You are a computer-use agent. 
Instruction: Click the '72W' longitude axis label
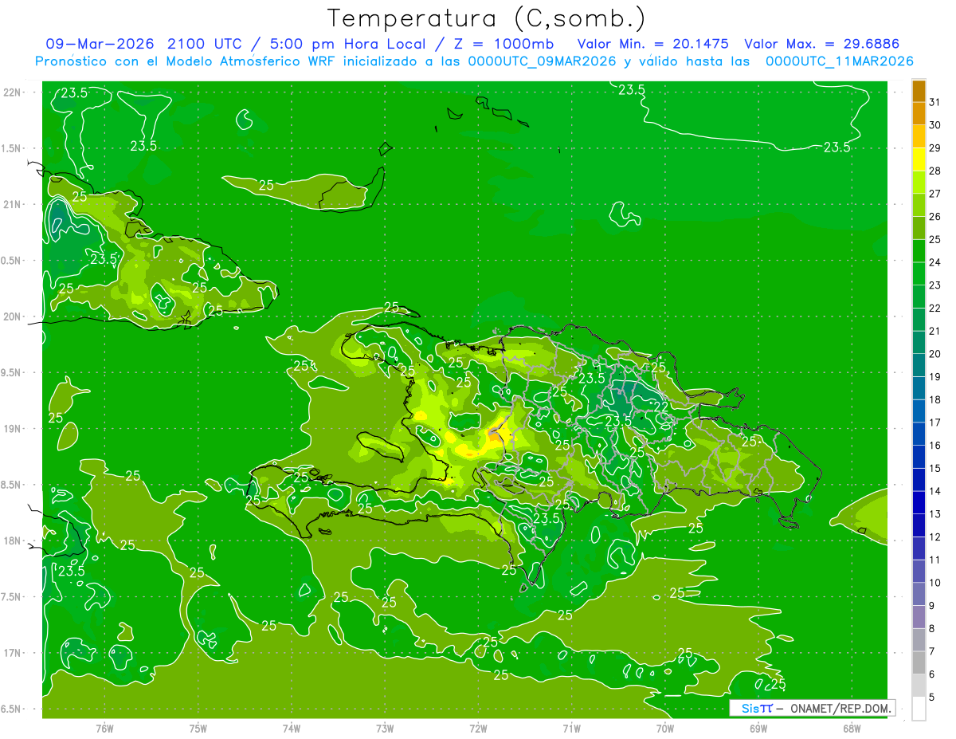click(x=478, y=728)
